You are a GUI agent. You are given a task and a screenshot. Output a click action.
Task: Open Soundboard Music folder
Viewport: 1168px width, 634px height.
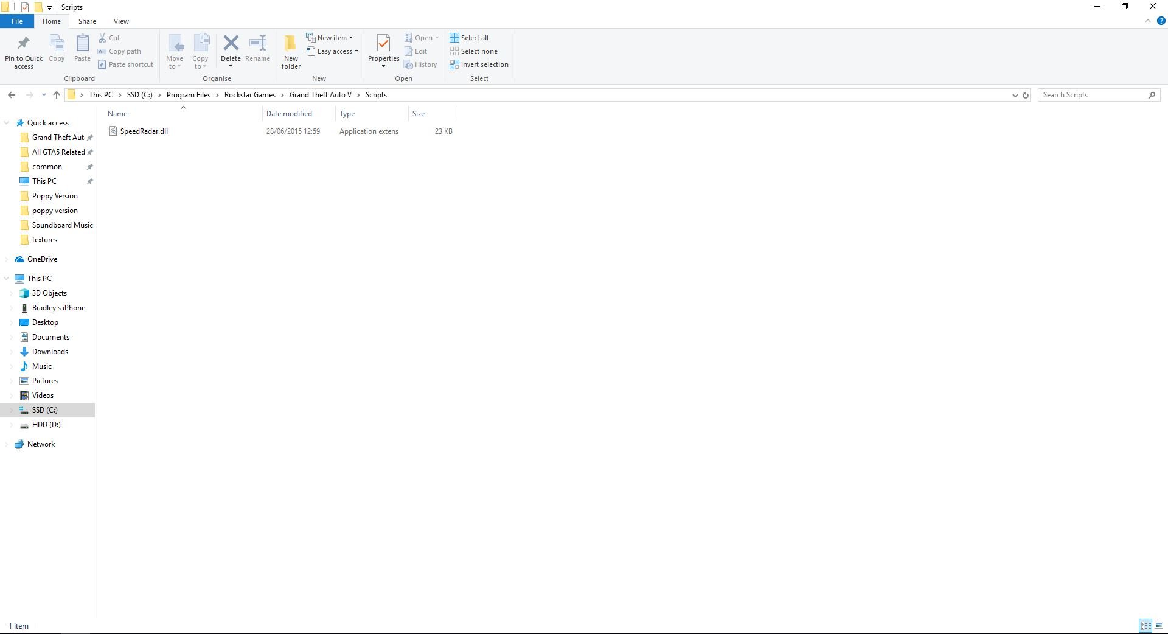[x=62, y=225]
